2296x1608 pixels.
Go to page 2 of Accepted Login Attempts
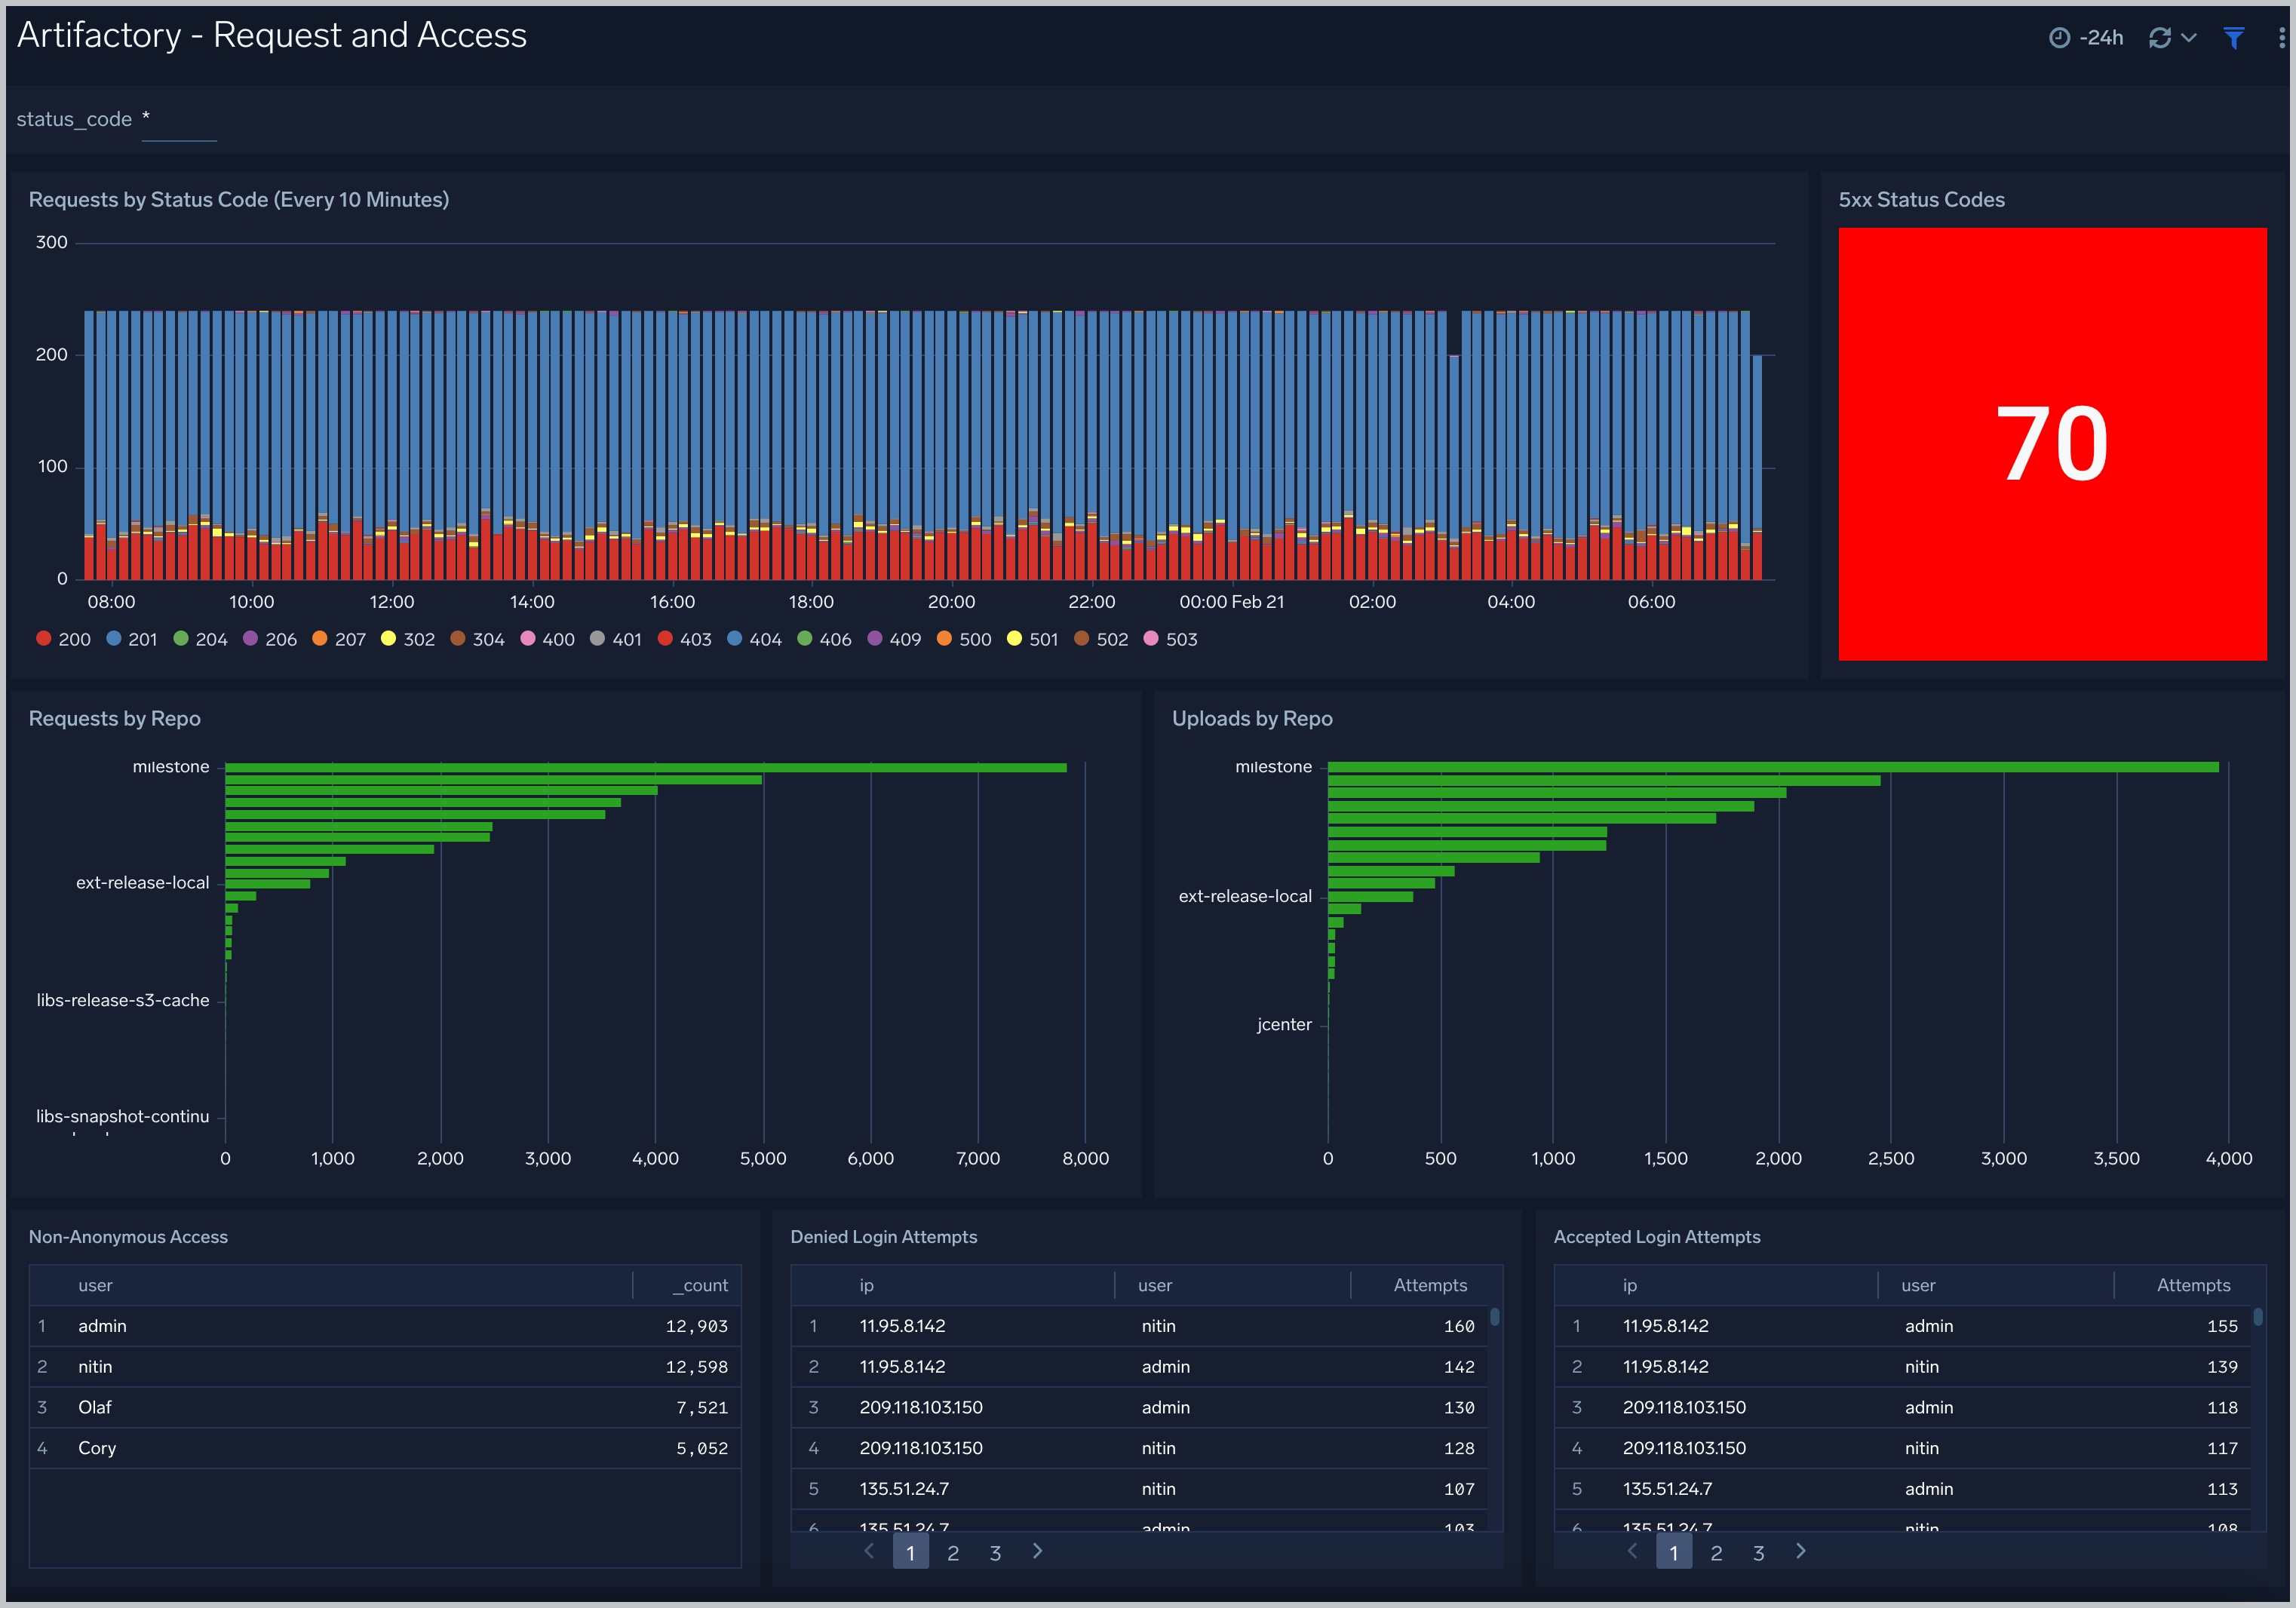click(1716, 1552)
